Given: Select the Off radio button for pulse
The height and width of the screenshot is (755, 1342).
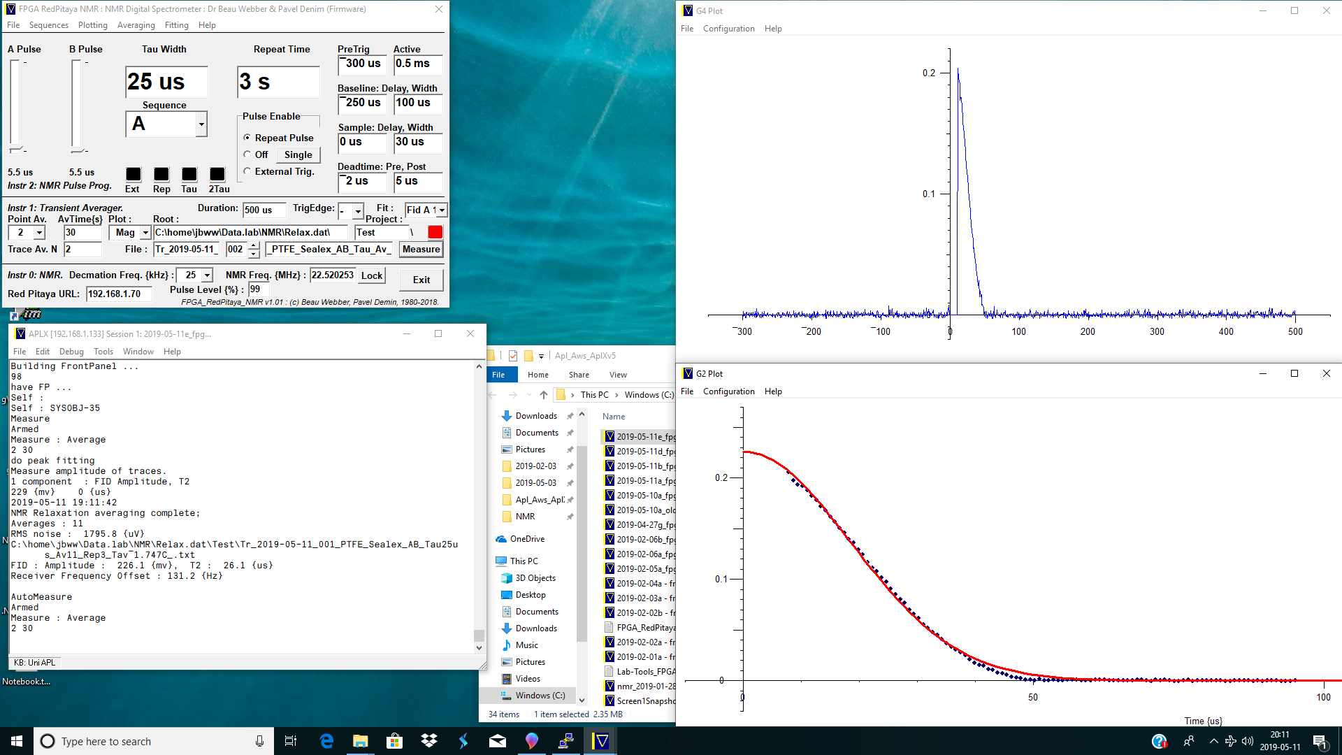Looking at the screenshot, I should (247, 154).
